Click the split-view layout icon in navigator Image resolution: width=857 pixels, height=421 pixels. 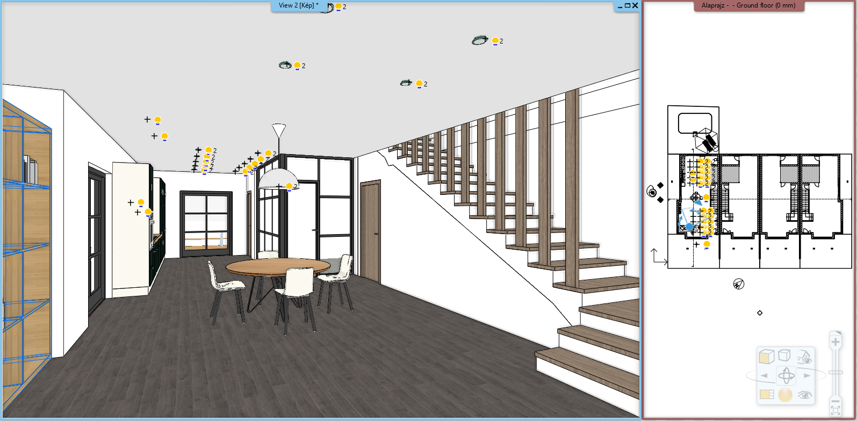point(766,395)
